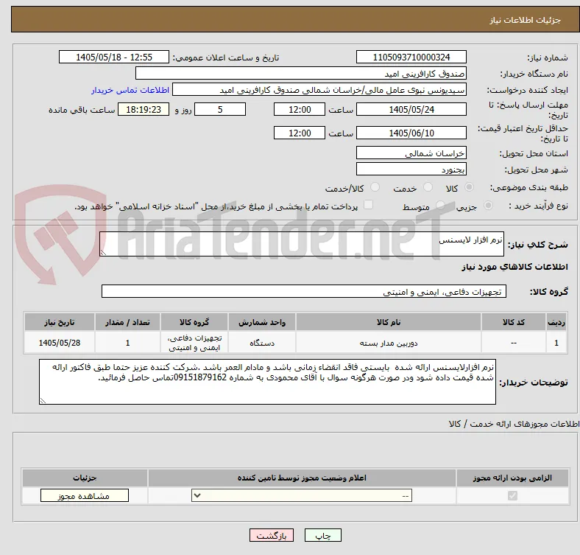The height and width of the screenshot is (555, 580).
Task: Select کالا/خدمت radio button
Action: [x=375, y=187]
